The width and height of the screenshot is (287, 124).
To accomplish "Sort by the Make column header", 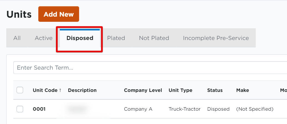I will [242, 90].
